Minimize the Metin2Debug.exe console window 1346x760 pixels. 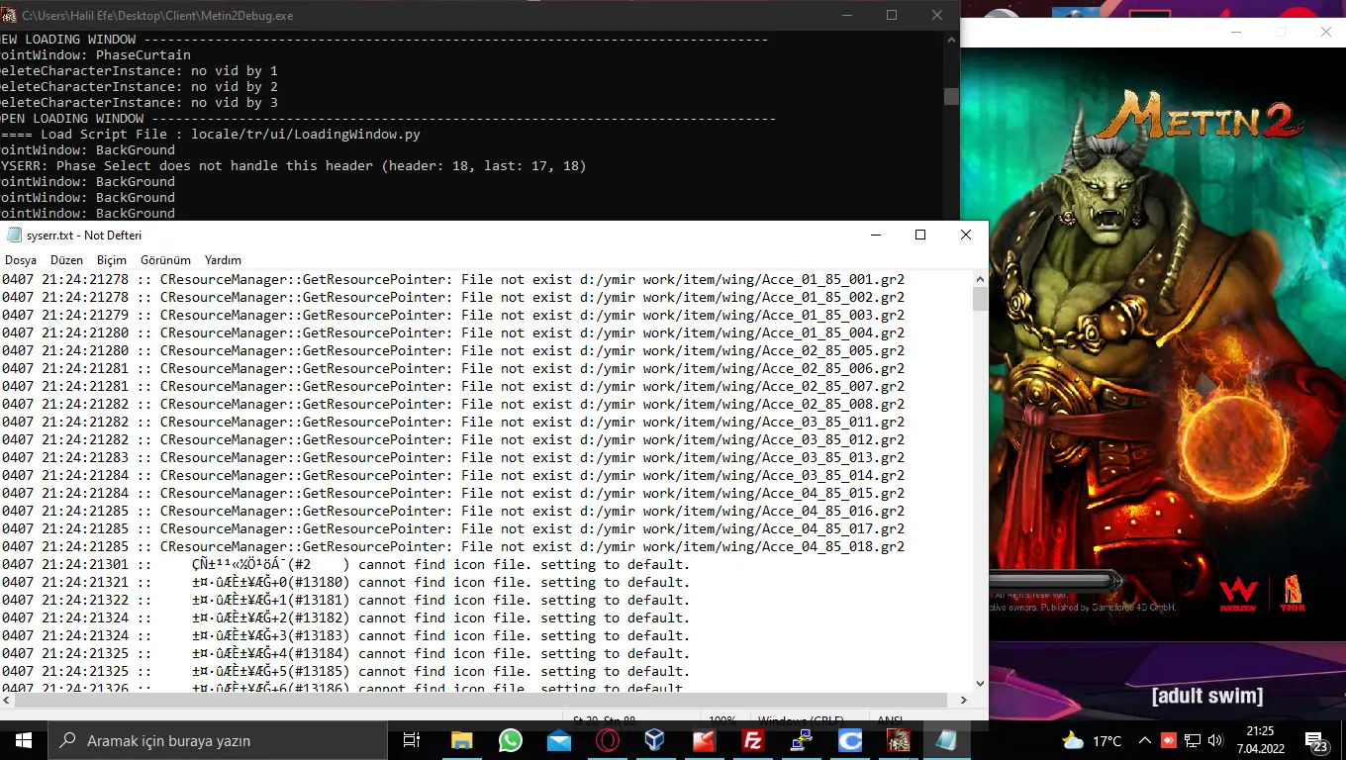tap(846, 15)
